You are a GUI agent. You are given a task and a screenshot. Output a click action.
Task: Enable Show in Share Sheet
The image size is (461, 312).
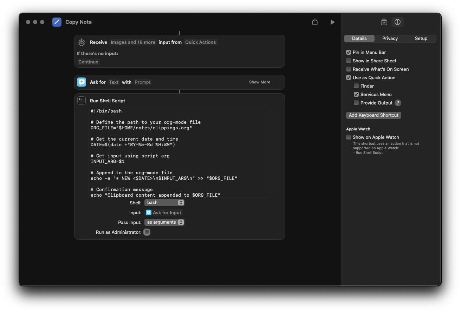(x=349, y=61)
